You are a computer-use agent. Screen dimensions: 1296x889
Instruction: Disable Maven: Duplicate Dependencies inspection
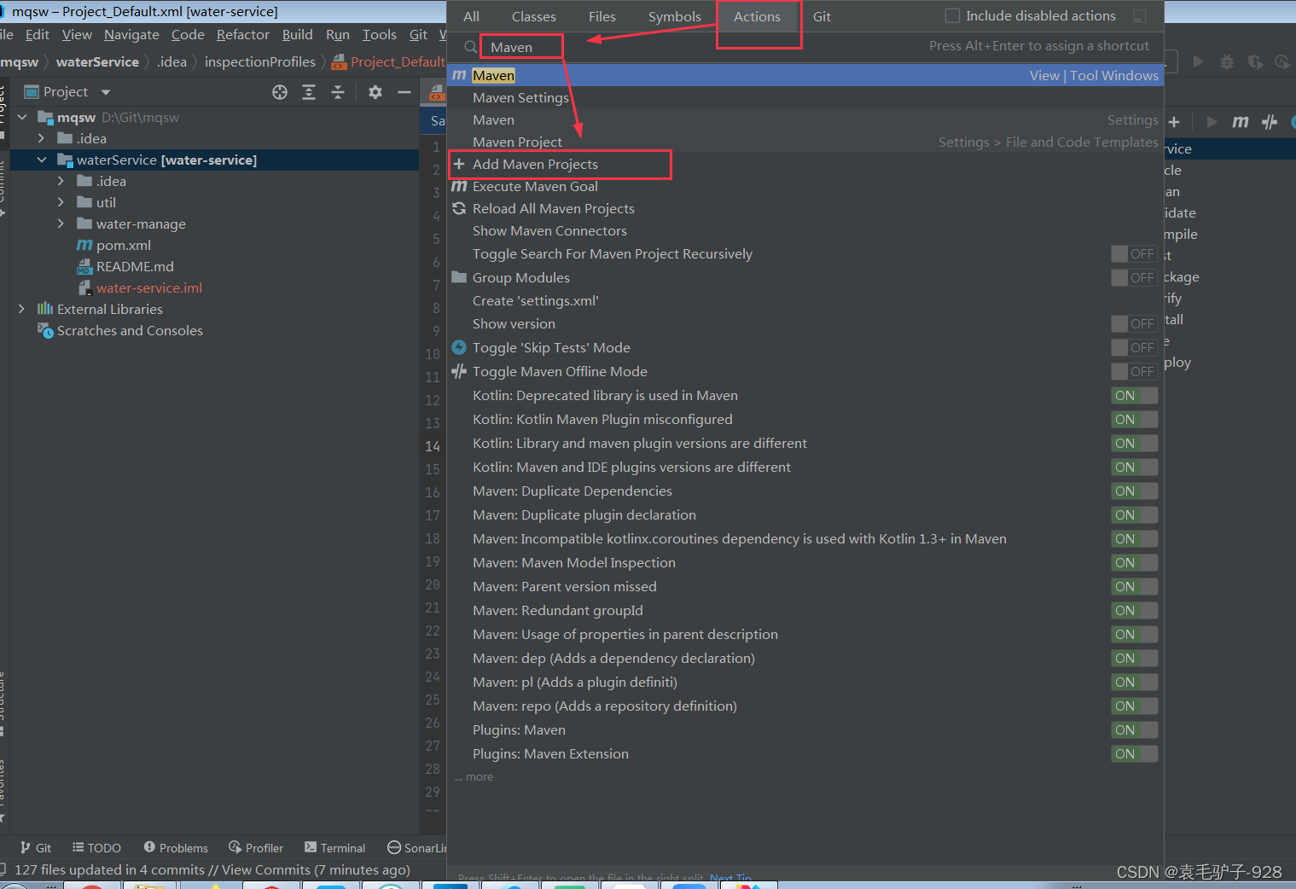[x=1134, y=491]
